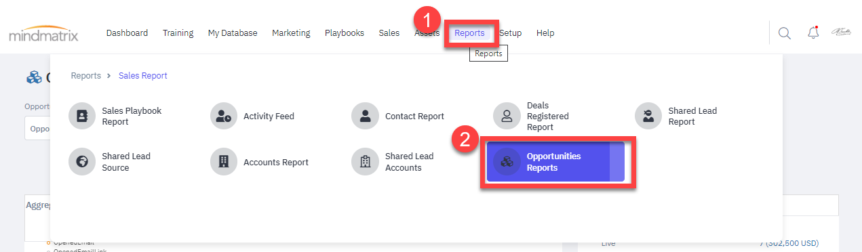Image resolution: width=862 pixels, height=252 pixels.
Task: Click the Sales Report breadcrumb link
Action: coord(143,76)
